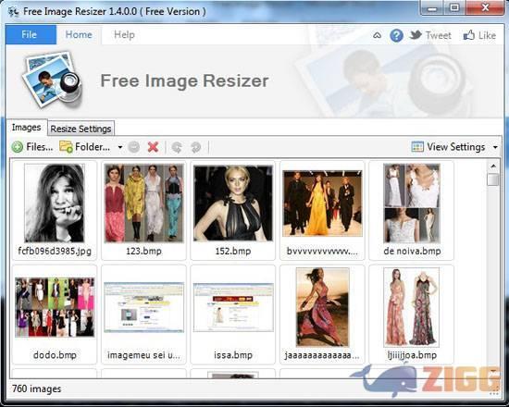Close the Free Image Resizer window
This screenshot has width=509, height=407.
point(485,7)
